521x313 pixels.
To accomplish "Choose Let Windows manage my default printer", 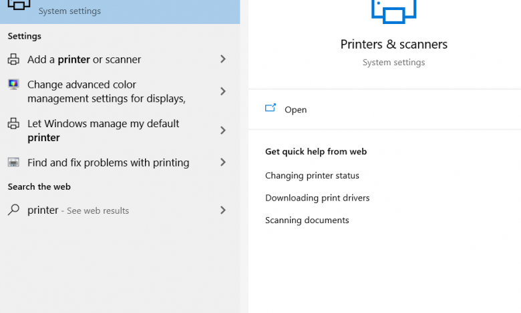I will click(103, 131).
